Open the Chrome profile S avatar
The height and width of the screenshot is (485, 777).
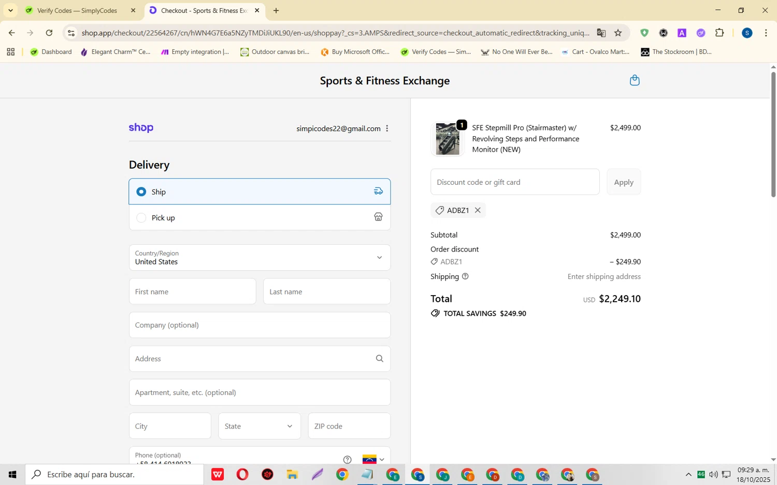coord(747,33)
